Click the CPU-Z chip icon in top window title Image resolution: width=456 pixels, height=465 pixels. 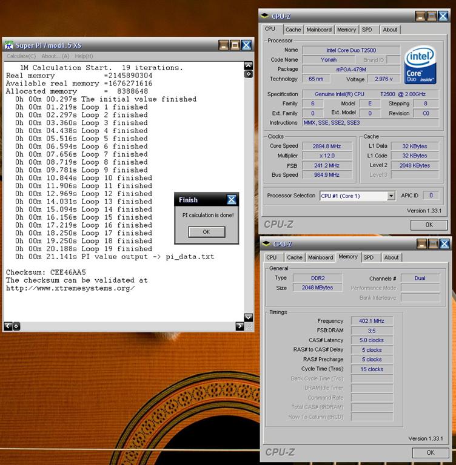(x=265, y=16)
